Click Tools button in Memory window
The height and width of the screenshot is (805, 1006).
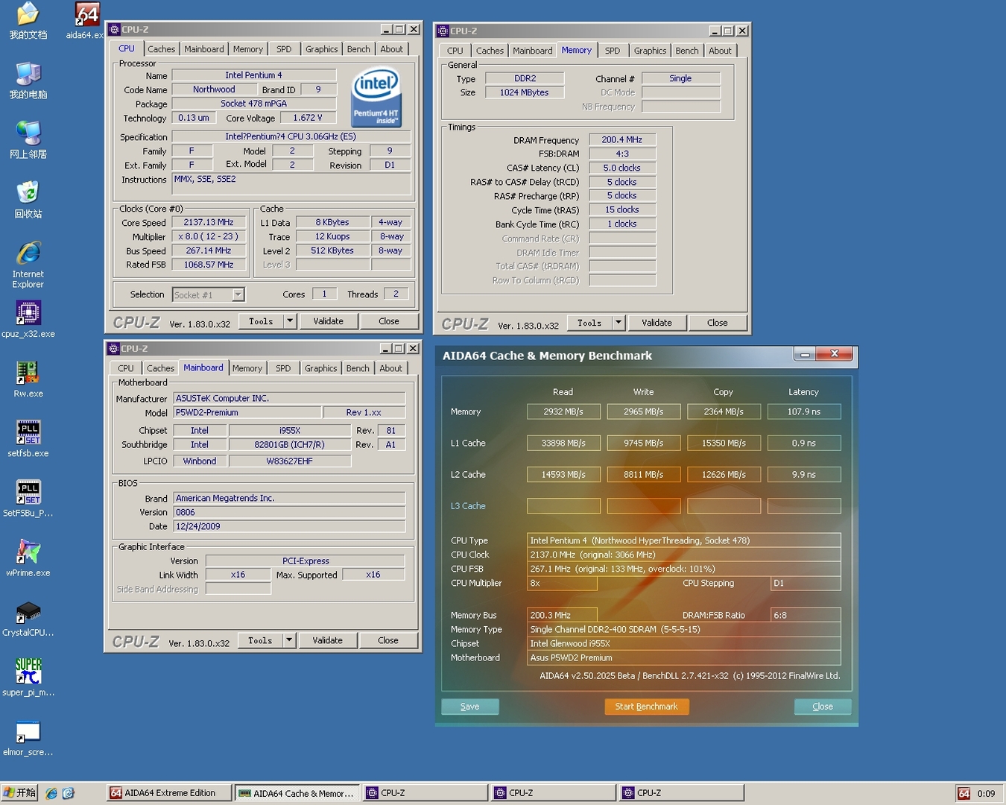click(x=589, y=323)
